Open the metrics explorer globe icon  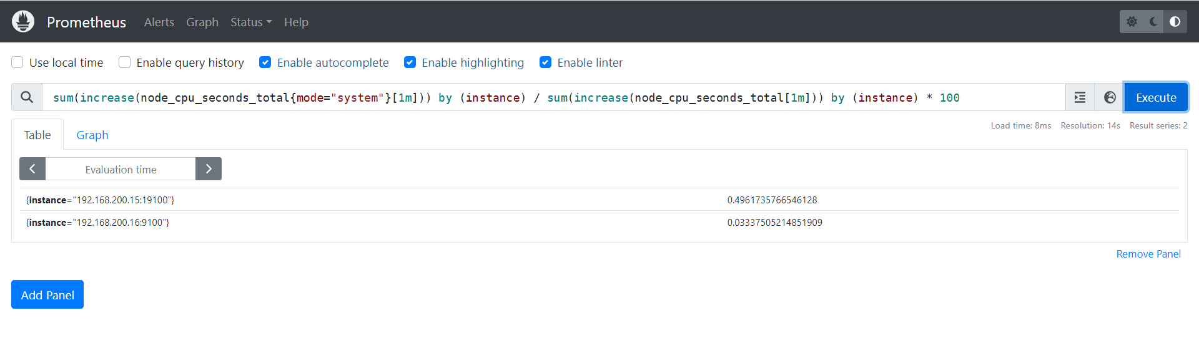(1110, 97)
